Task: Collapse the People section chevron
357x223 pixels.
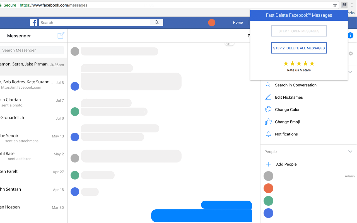Action: tap(350, 151)
